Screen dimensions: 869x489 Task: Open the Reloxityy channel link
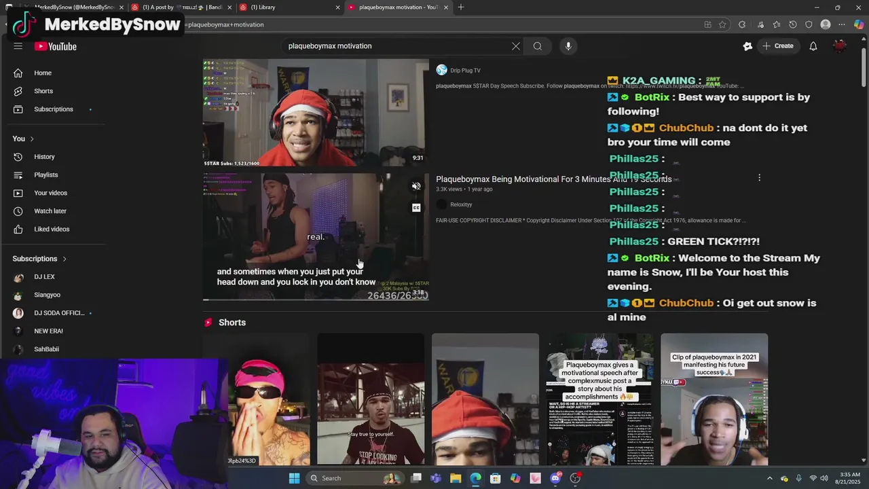(461, 204)
